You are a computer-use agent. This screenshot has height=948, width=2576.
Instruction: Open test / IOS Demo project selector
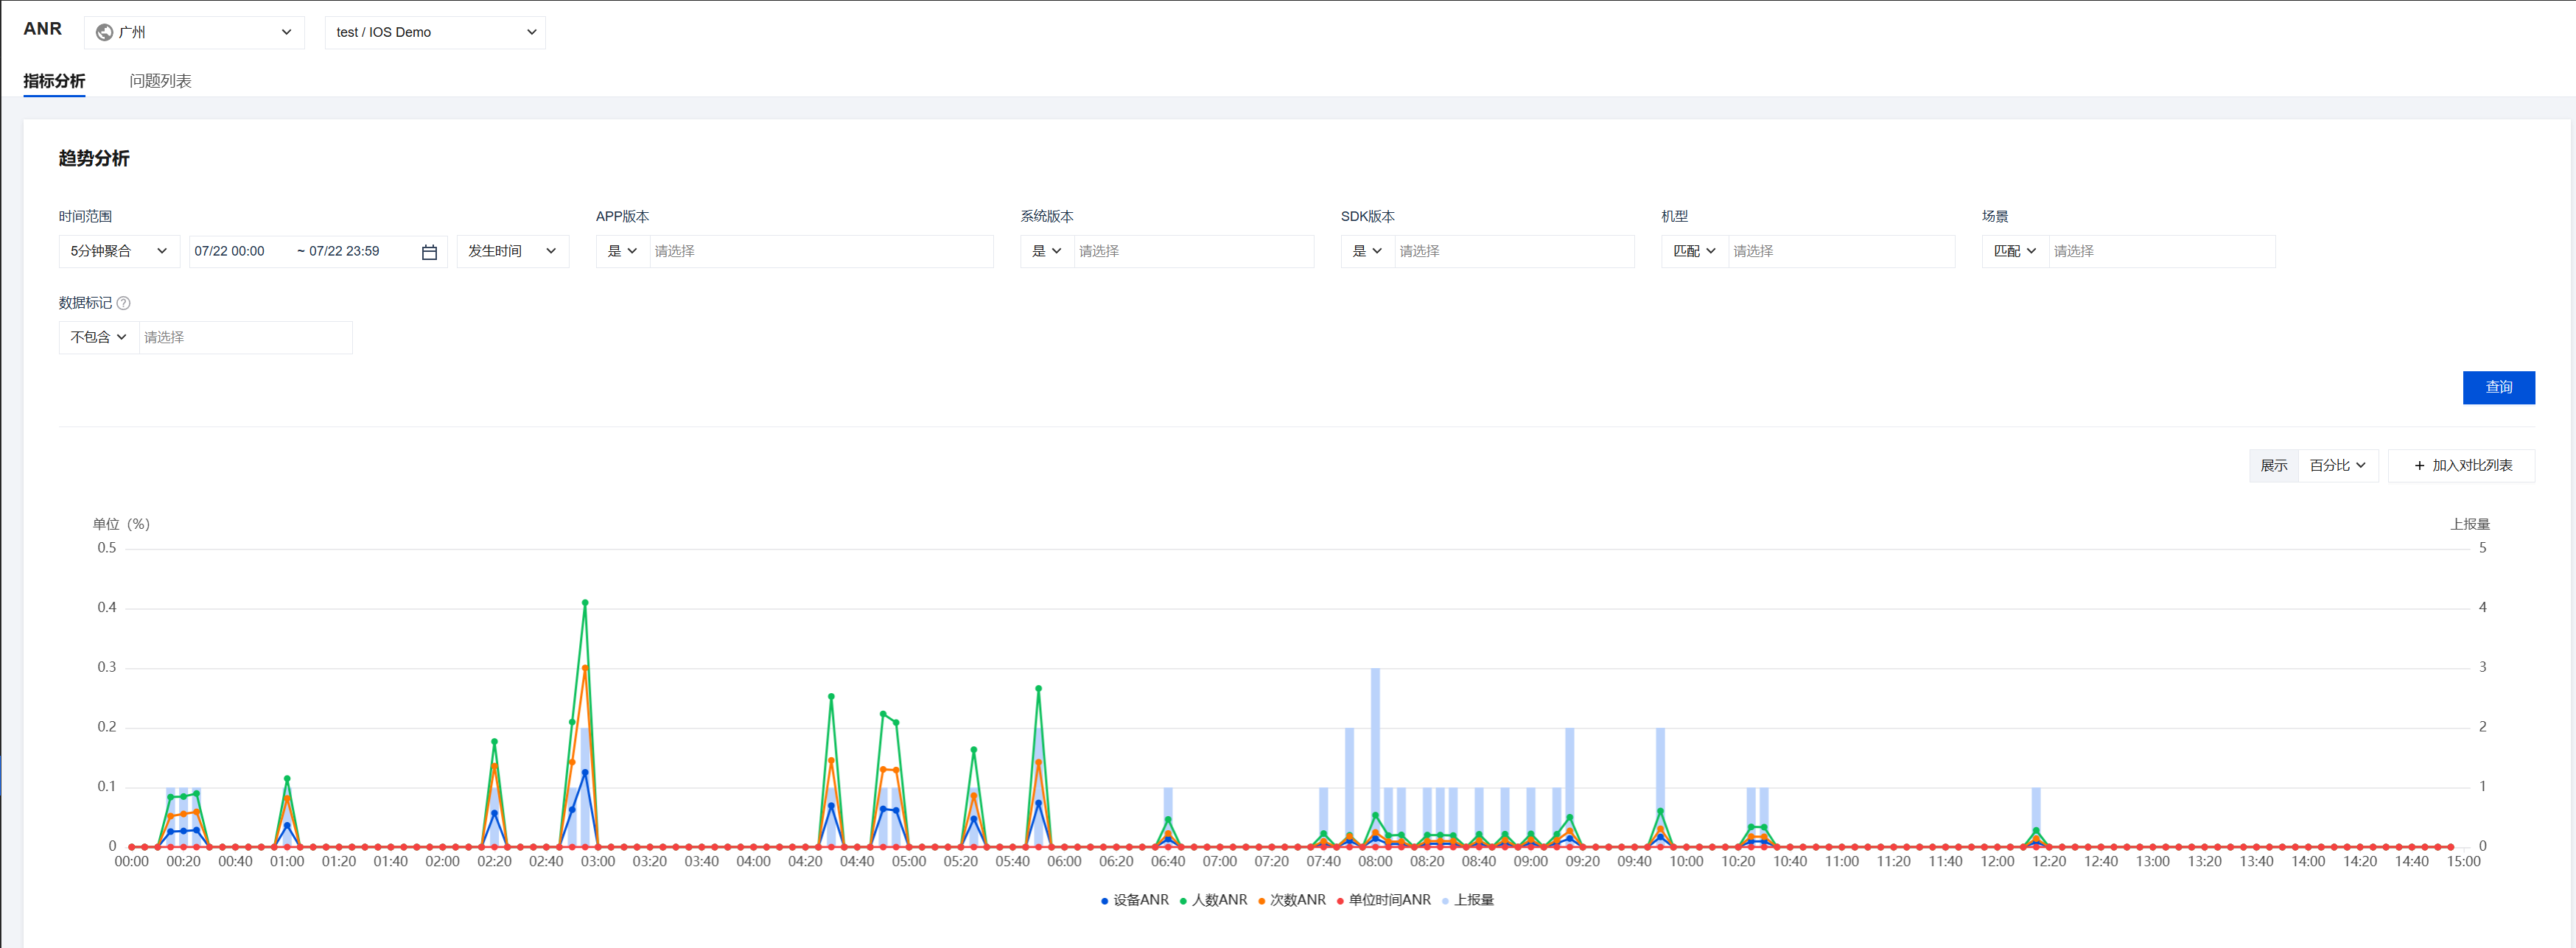coord(435,33)
